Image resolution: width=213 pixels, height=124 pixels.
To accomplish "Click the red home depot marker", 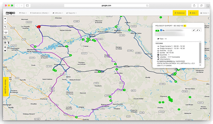I will [39, 26].
